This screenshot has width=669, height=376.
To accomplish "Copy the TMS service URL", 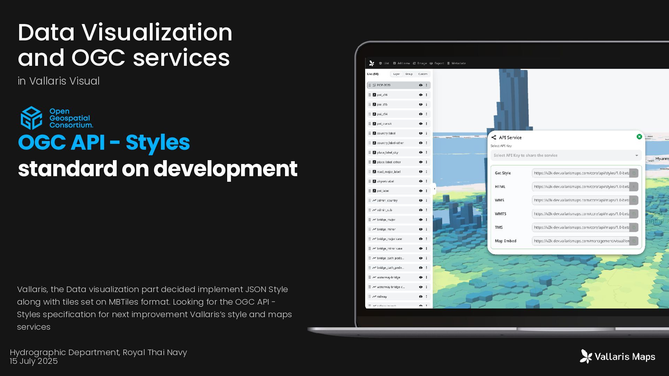I will pyautogui.click(x=634, y=227).
